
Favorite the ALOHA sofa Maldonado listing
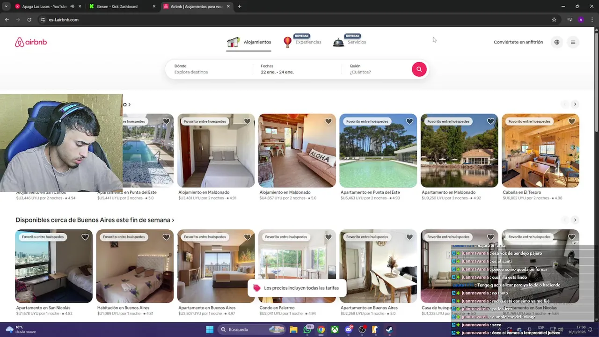click(329, 121)
